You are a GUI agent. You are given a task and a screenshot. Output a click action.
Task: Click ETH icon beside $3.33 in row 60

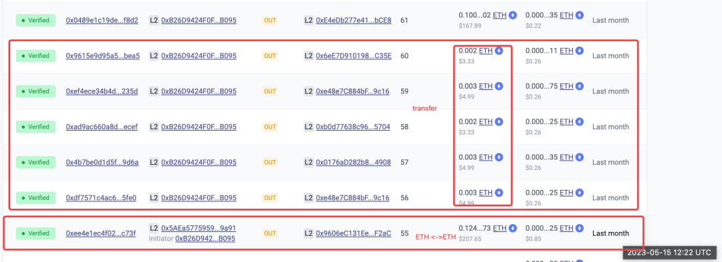(499, 51)
